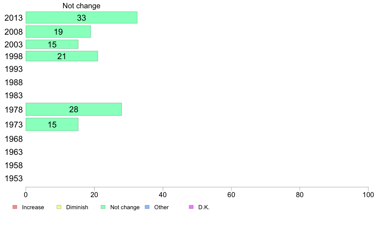Select the 1973 bar showing 15

pyautogui.click(x=52, y=125)
